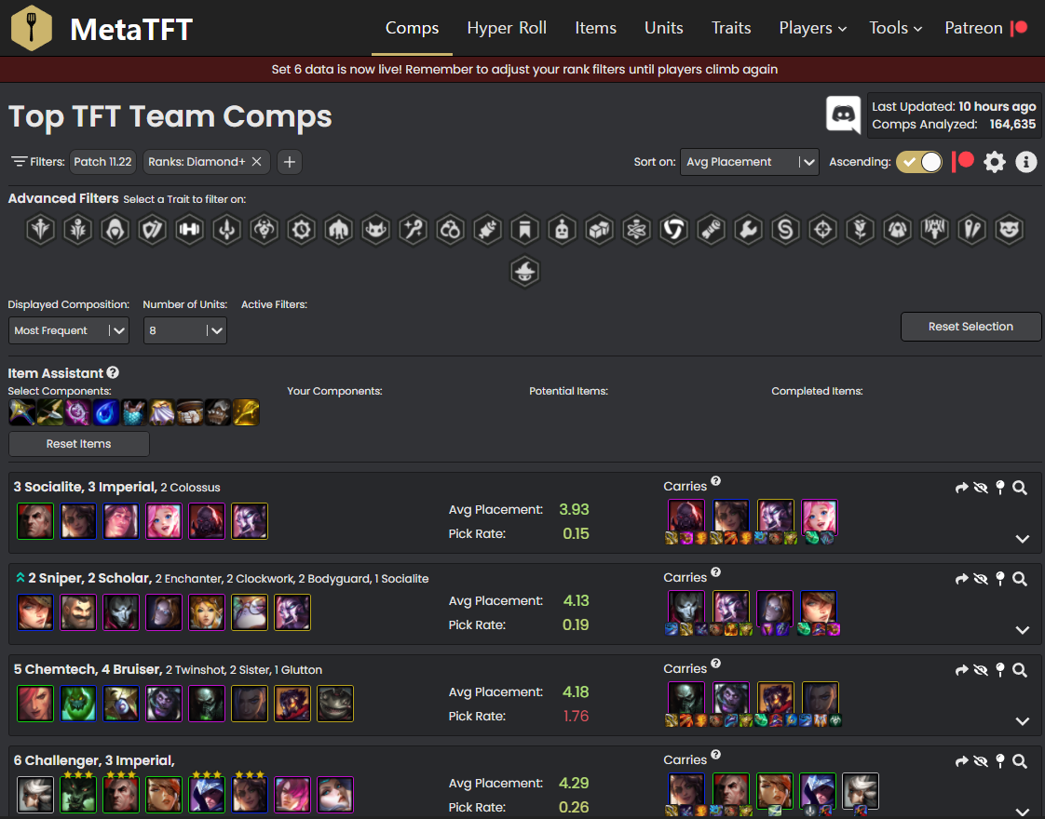
Task: Pin the 5 Chemtech, 4 Bruiser comp
Action: [x=999, y=670]
